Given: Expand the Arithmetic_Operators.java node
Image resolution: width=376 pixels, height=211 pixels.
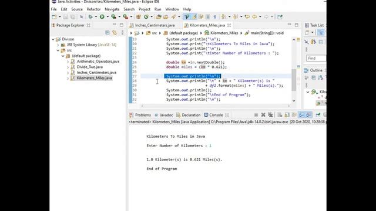Looking at the screenshot, I should [68, 62].
